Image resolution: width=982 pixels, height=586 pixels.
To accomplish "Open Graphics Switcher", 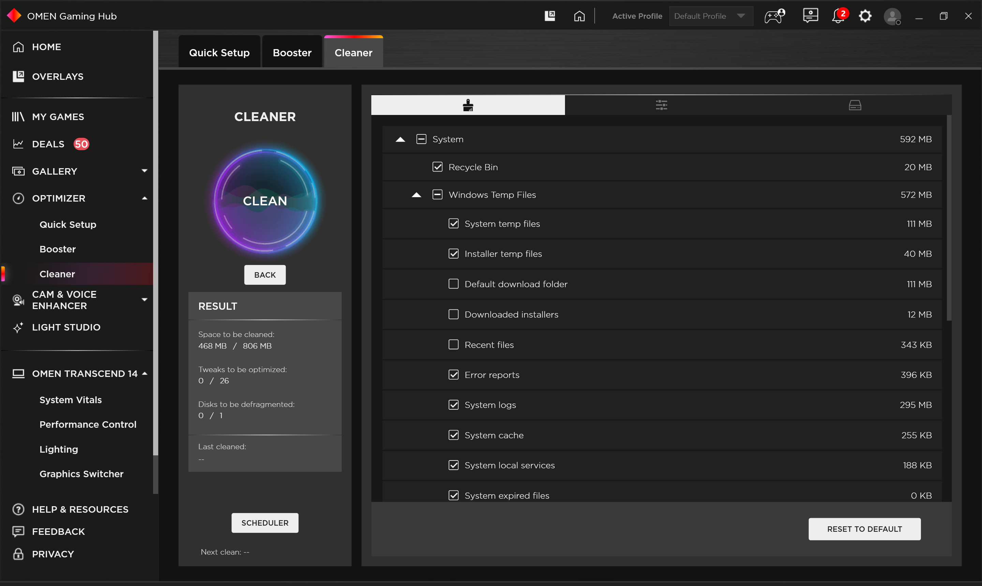I will coord(81,474).
